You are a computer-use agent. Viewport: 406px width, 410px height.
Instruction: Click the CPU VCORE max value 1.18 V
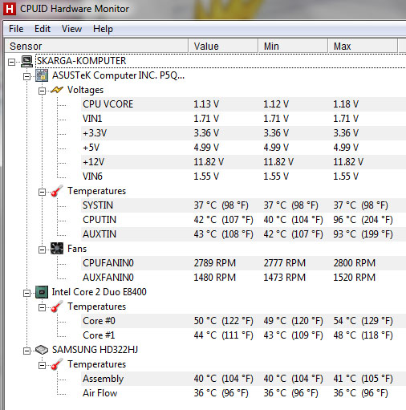346,104
